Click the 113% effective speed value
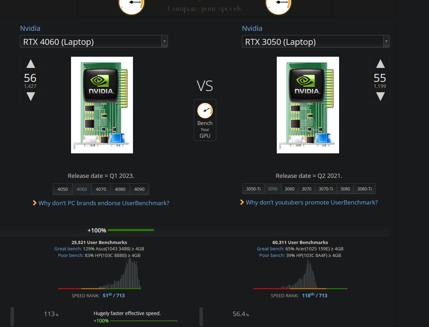429x327 pixels. pyautogui.click(x=51, y=314)
